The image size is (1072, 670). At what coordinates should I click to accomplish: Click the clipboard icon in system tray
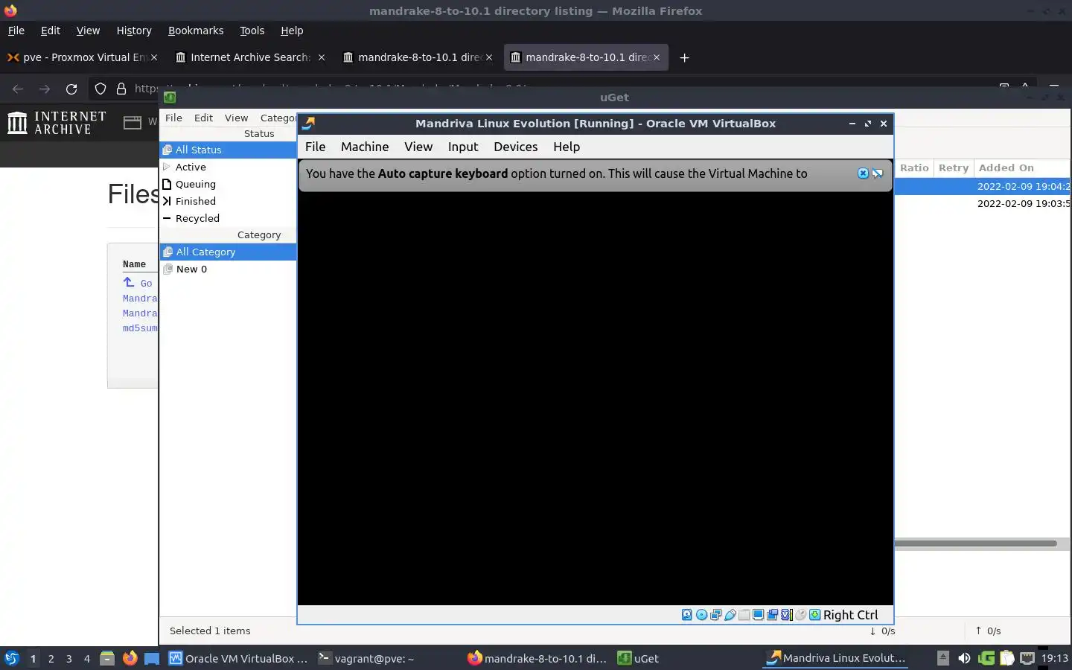[x=1006, y=658]
